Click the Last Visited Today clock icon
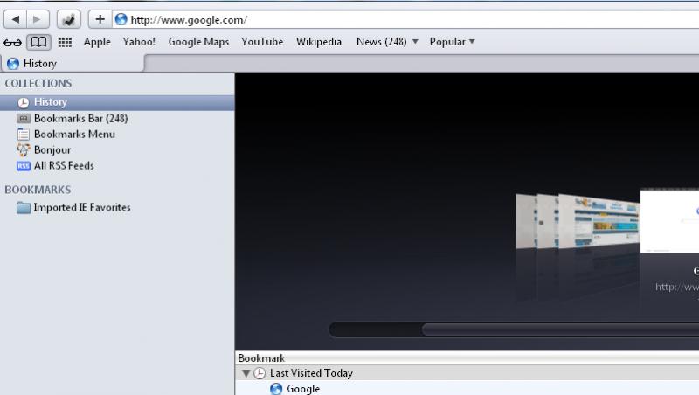The width and height of the screenshot is (699, 395). point(260,373)
